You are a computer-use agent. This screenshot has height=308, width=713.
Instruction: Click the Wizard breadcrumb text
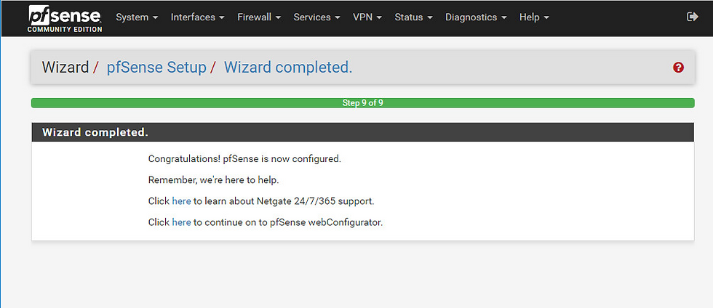coord(65,68)
